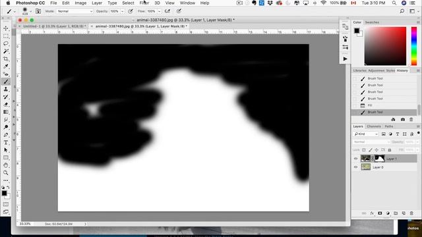This screenshot has height=237, width=422.
Task: Select the Eraser tool
Action: pos(6,105)
